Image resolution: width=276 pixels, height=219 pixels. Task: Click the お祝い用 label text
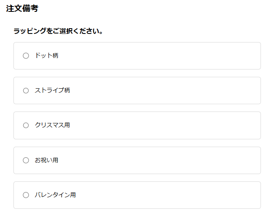[x=46, y=160]
